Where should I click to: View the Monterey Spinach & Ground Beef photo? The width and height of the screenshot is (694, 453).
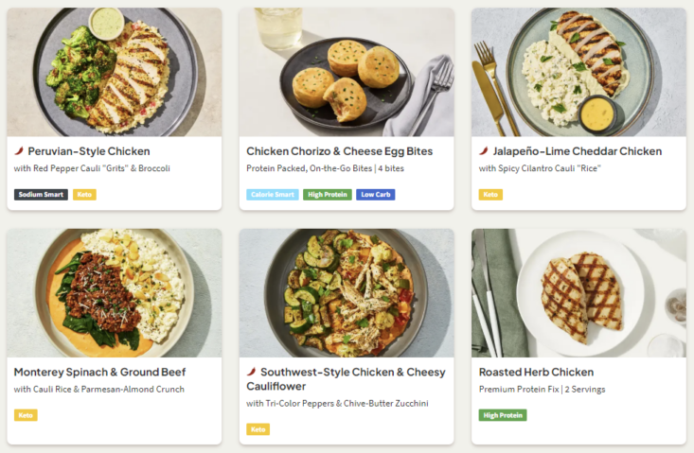tap(115, 293)
